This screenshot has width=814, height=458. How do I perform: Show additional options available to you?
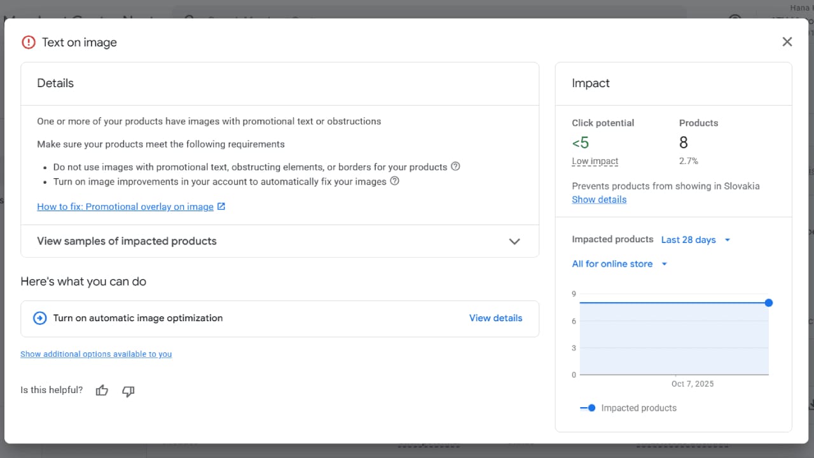tap(96, 354)
